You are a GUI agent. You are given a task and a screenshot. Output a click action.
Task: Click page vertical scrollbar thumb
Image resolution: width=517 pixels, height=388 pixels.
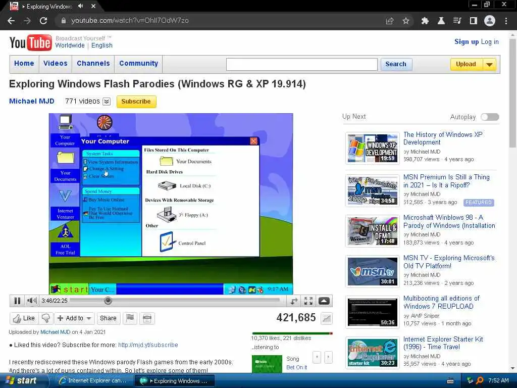[513, 93]
